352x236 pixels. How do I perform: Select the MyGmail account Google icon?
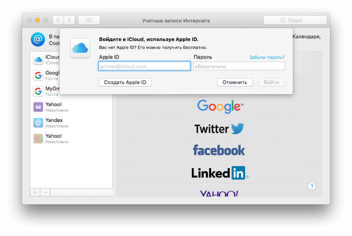(38, 91)
